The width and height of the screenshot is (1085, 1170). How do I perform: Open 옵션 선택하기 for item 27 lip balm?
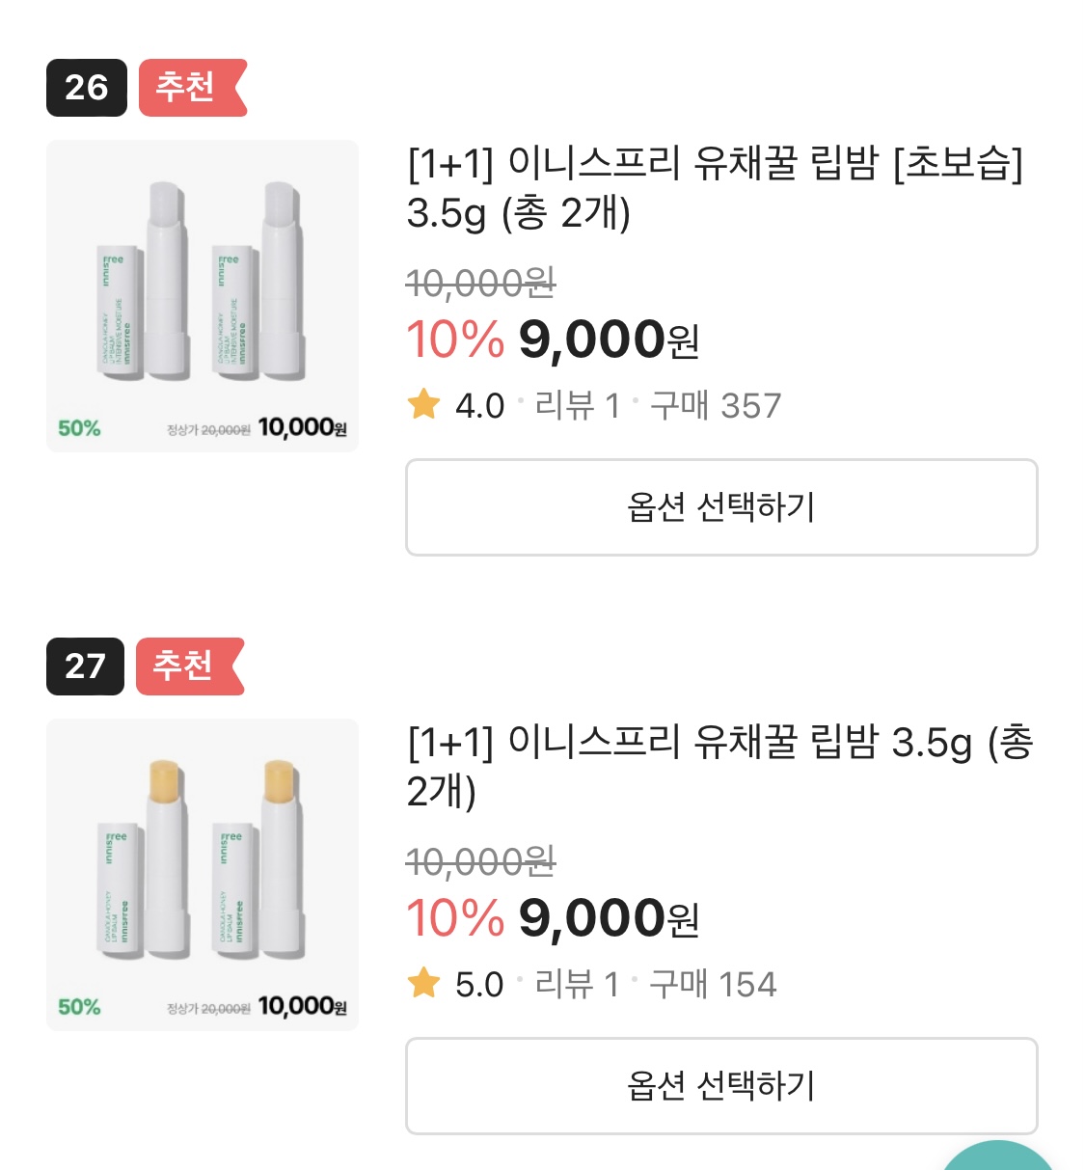[721, 1086]
